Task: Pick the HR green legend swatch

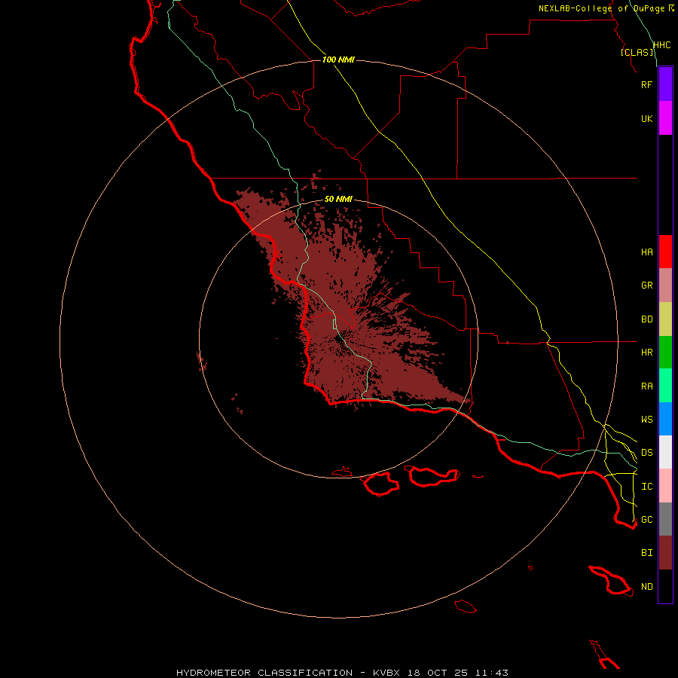Action: [665, 353]
